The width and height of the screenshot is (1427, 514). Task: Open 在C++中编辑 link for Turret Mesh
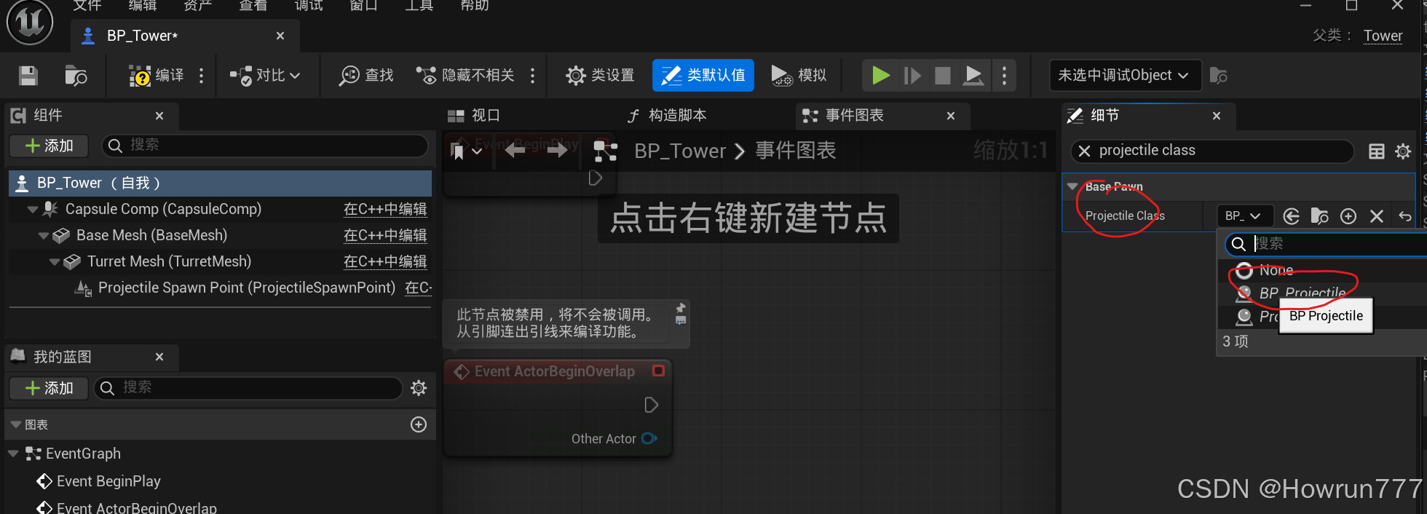pyautogui.click(x=385, y=262)
